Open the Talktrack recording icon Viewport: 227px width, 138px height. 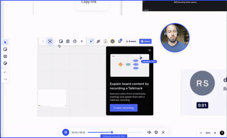click(61, 41)
